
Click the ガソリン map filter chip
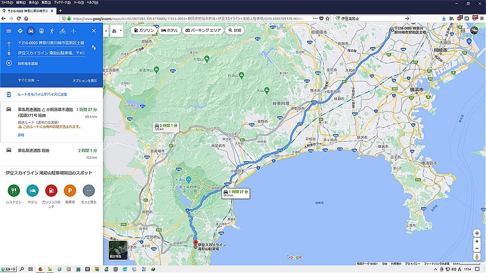[x=144, y=30]
